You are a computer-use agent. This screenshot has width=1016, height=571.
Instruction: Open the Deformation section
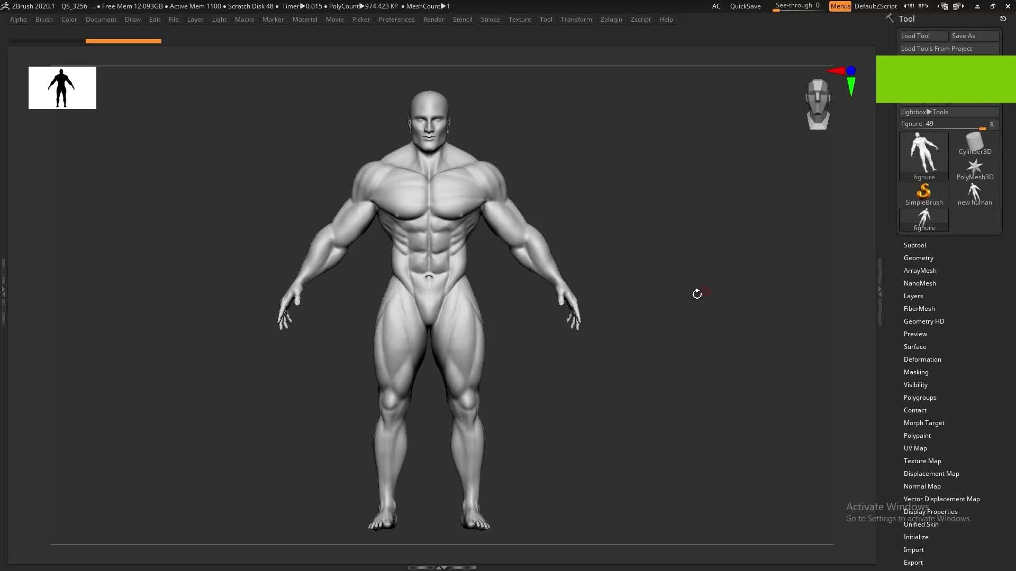[x=922, y=359]
